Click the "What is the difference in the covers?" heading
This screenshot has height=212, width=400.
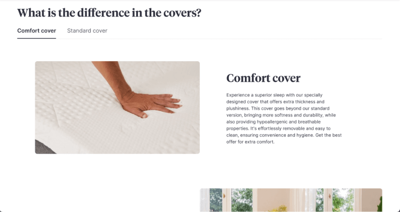109,13
